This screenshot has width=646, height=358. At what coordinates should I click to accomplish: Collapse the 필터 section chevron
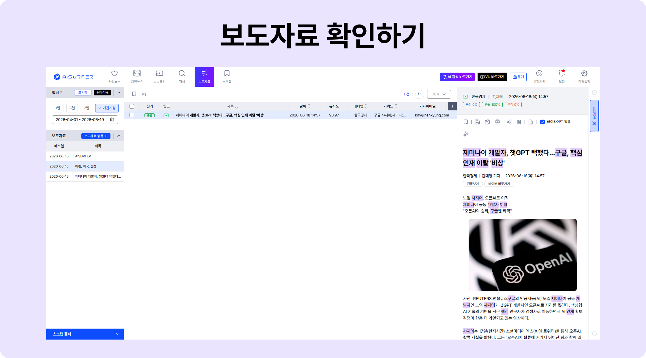tap(119, 93)
